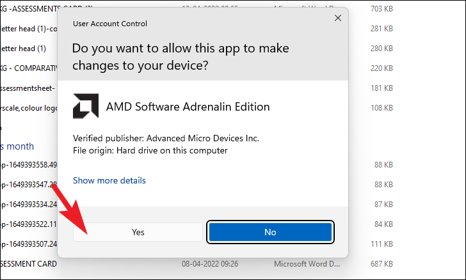This screenshot has width=466, height=280.
Task: Click No in the User Account Control dialog
Action: 270,232
